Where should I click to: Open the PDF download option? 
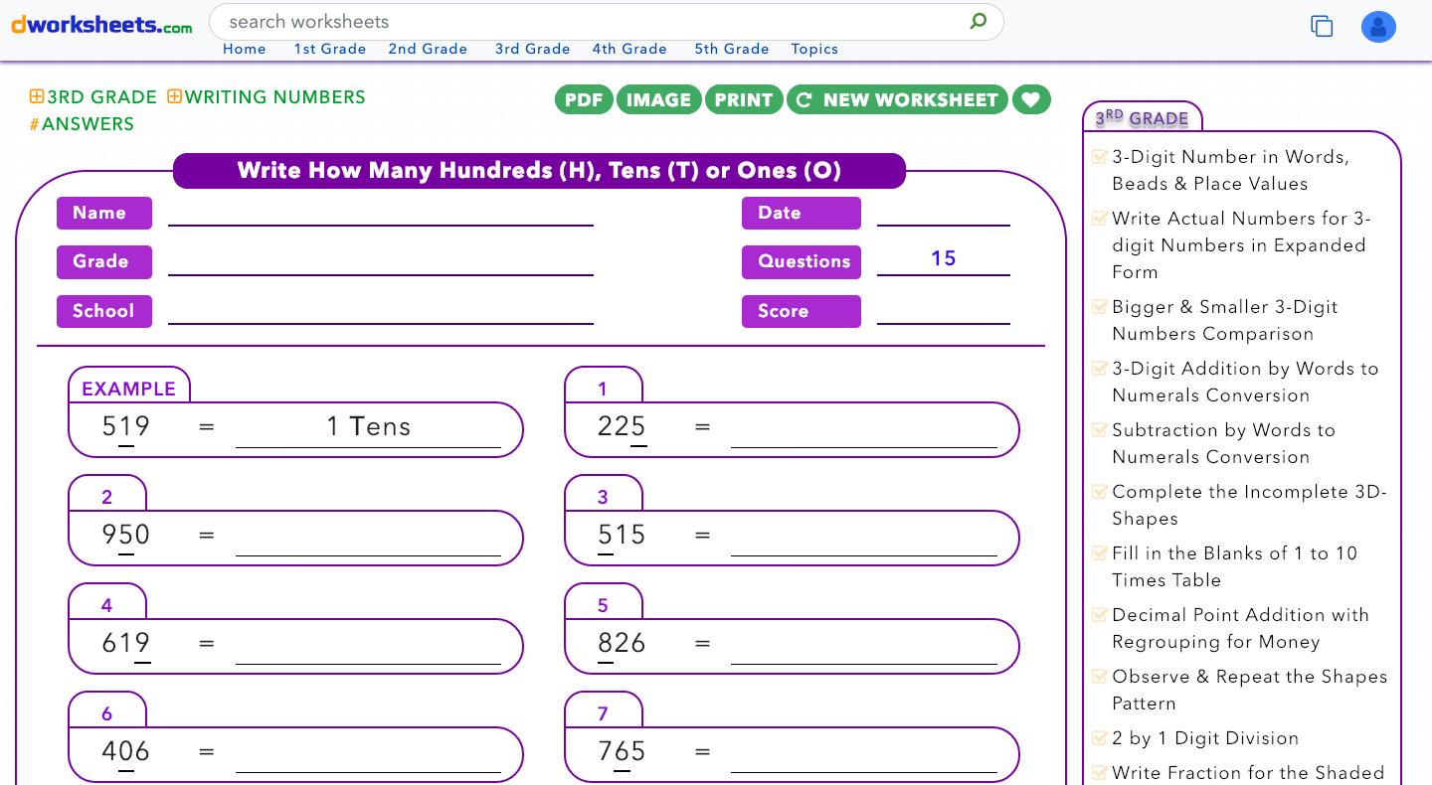tap(584, 99)
